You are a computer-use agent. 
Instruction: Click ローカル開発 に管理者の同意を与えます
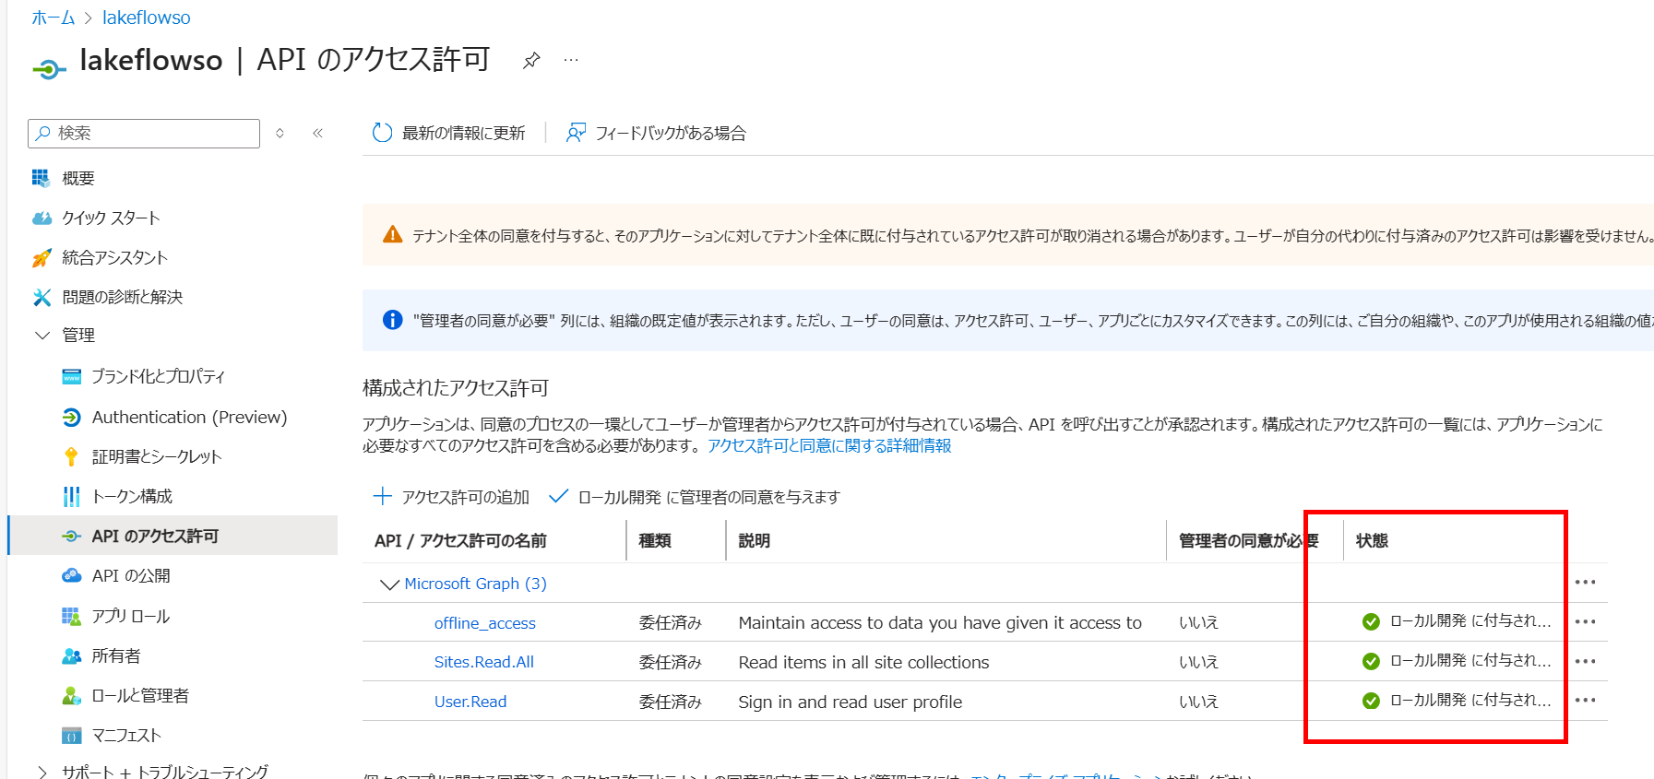pos(695,497)
